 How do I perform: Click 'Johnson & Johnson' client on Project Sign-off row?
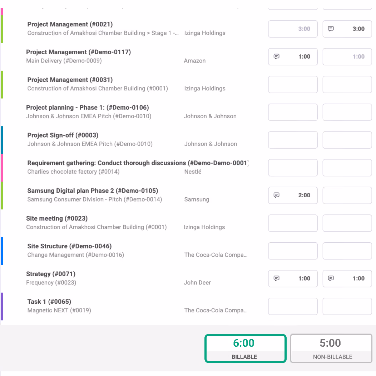(x=211, y=144)
